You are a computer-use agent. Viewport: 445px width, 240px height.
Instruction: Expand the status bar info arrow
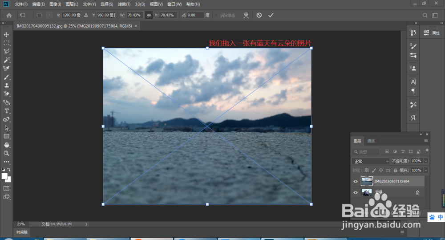click(86, 224)
